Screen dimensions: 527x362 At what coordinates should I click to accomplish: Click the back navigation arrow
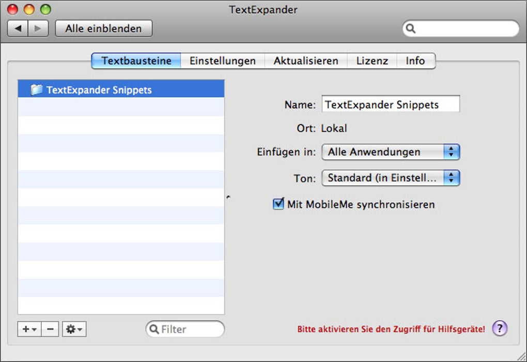point(18,28)
